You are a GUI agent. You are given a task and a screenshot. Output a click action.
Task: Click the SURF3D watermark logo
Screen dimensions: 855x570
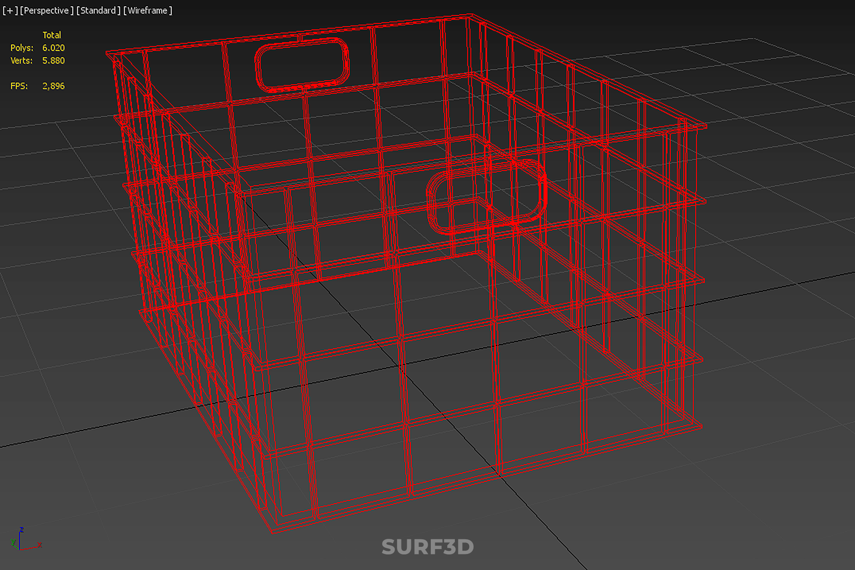pos(427,547)
